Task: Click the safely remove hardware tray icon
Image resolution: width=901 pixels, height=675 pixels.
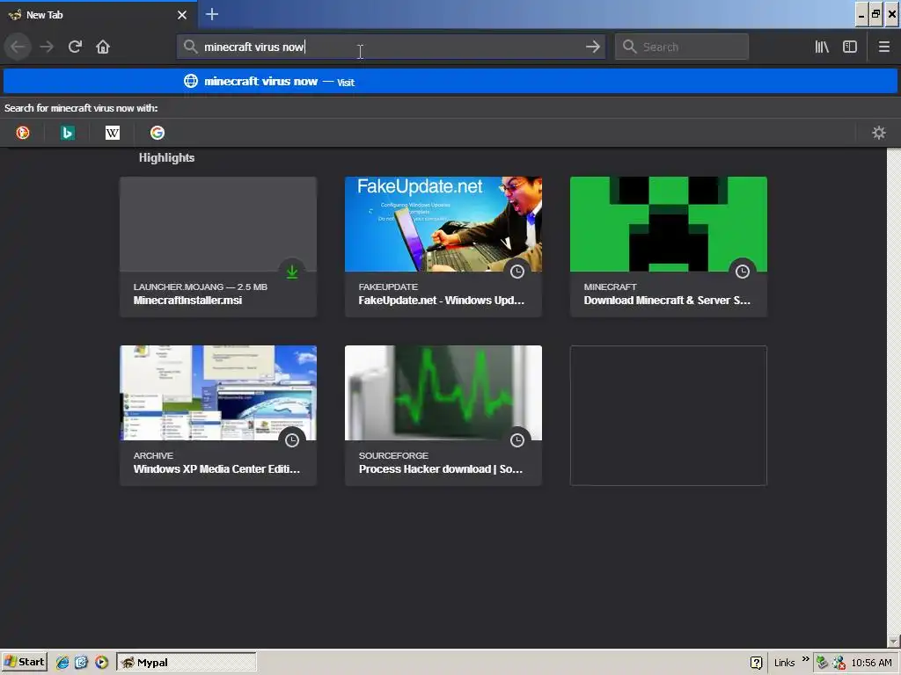Action: coord(822,663)
